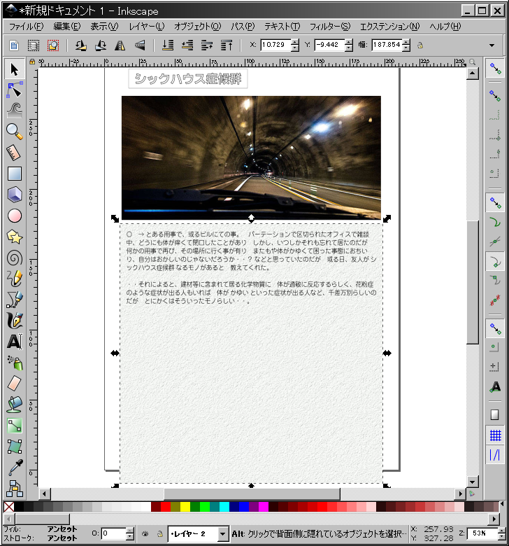This screenshot has width=509, height=546.
Task: Raise selection to top
Action: 227,45
